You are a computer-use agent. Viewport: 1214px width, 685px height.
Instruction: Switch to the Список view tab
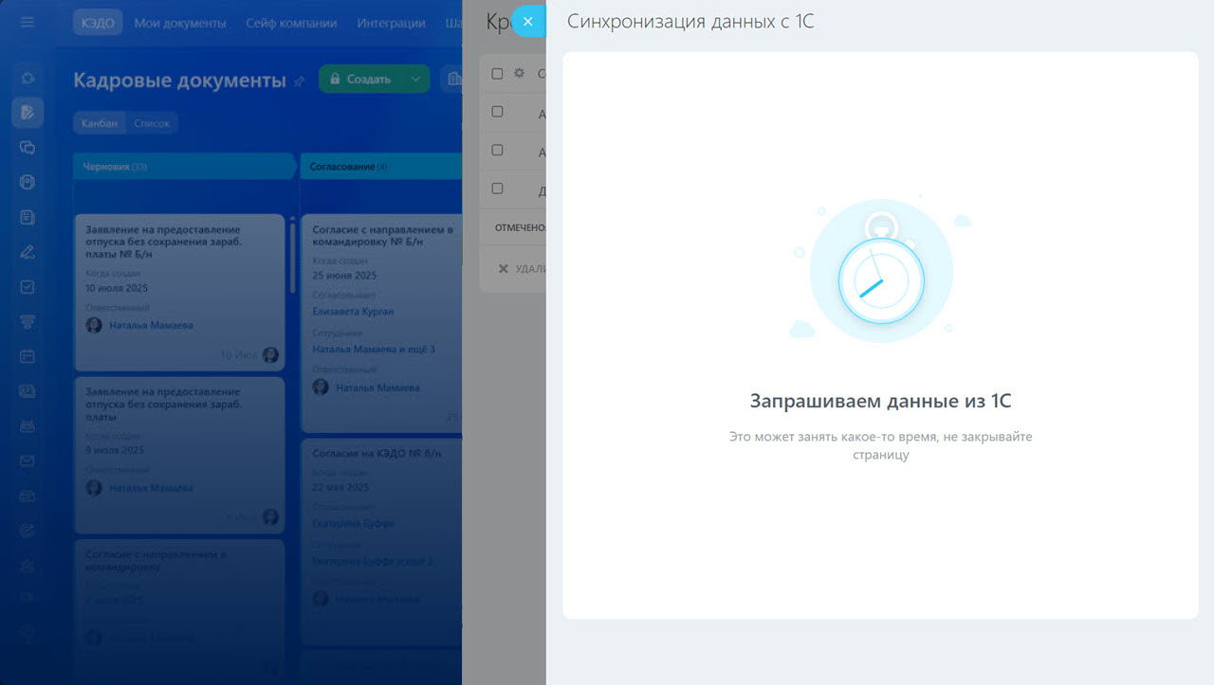click(152, 123)
